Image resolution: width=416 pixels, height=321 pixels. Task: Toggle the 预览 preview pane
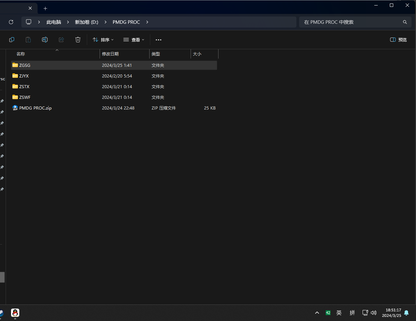(398, 40)
